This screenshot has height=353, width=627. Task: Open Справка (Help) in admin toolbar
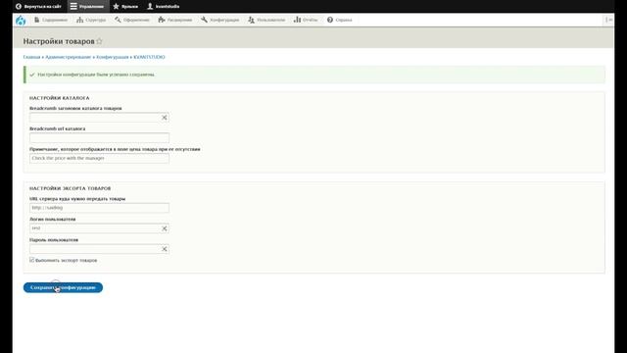pos(340,20)
